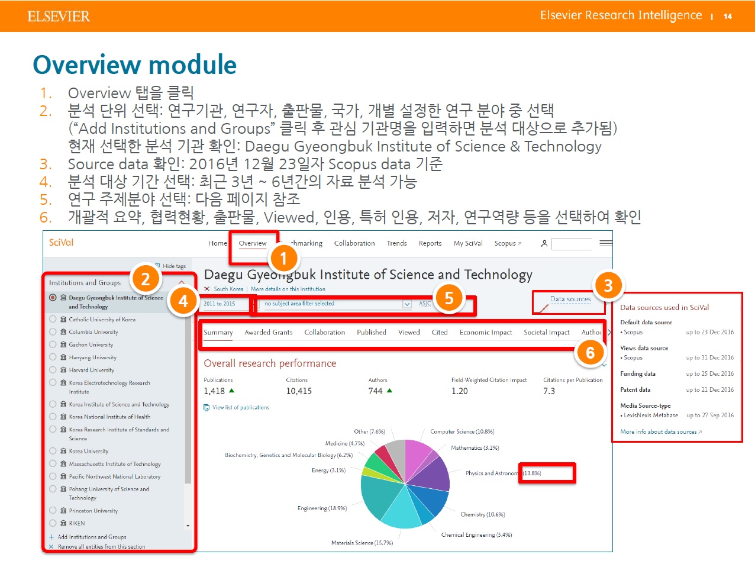This screenshot has height=567, width=755.
Task: Switch to the Economic Impact tab
Action: tap(486, 333)
